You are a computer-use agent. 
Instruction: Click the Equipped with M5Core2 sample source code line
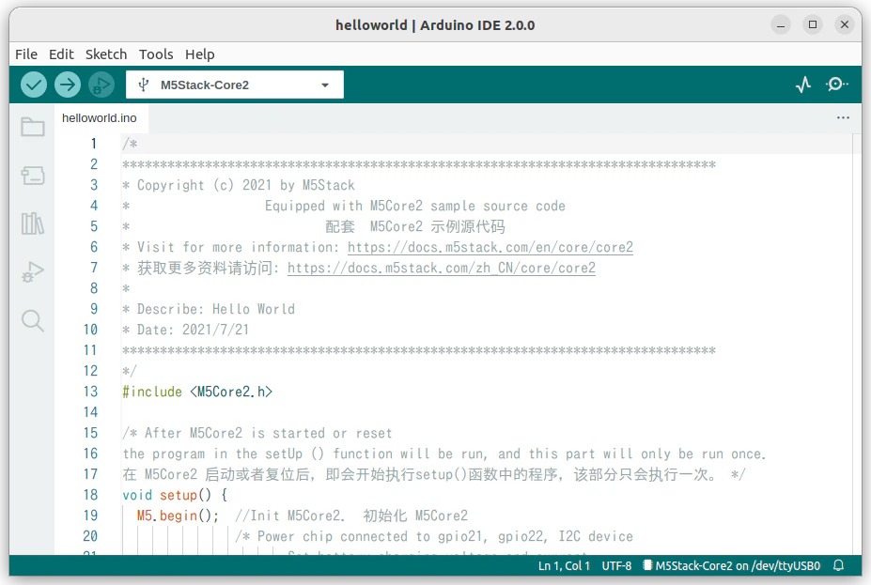(415, 206)
